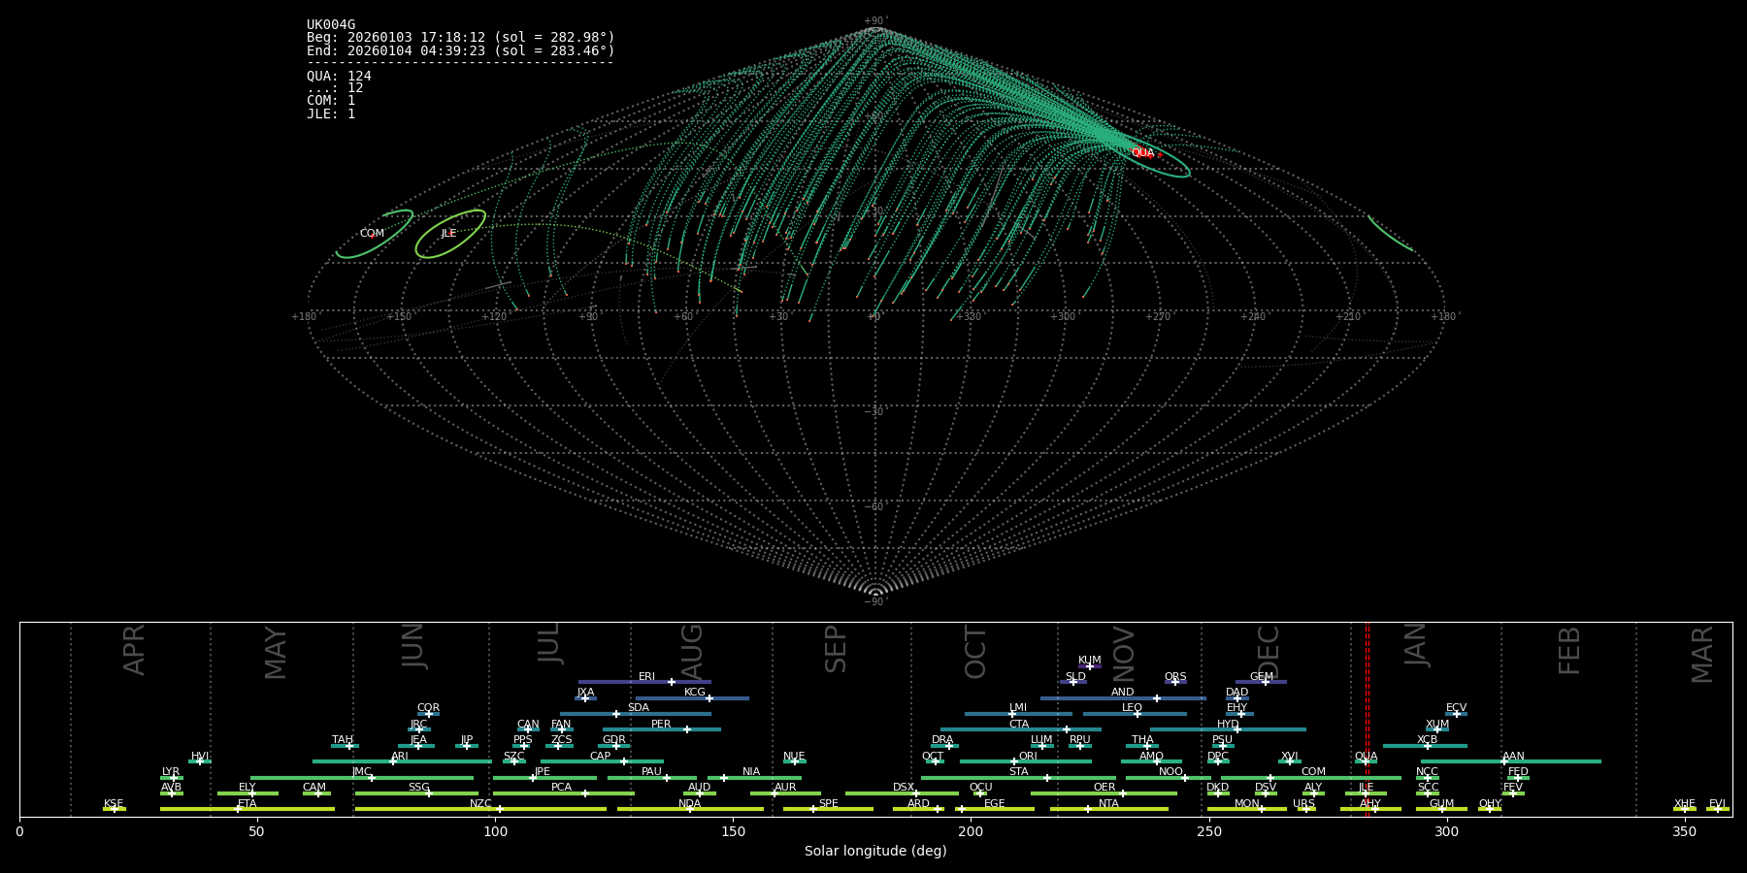Click the +90 north pole label
This screenshot has width=1747, height=873.
[x=874, y=21]
